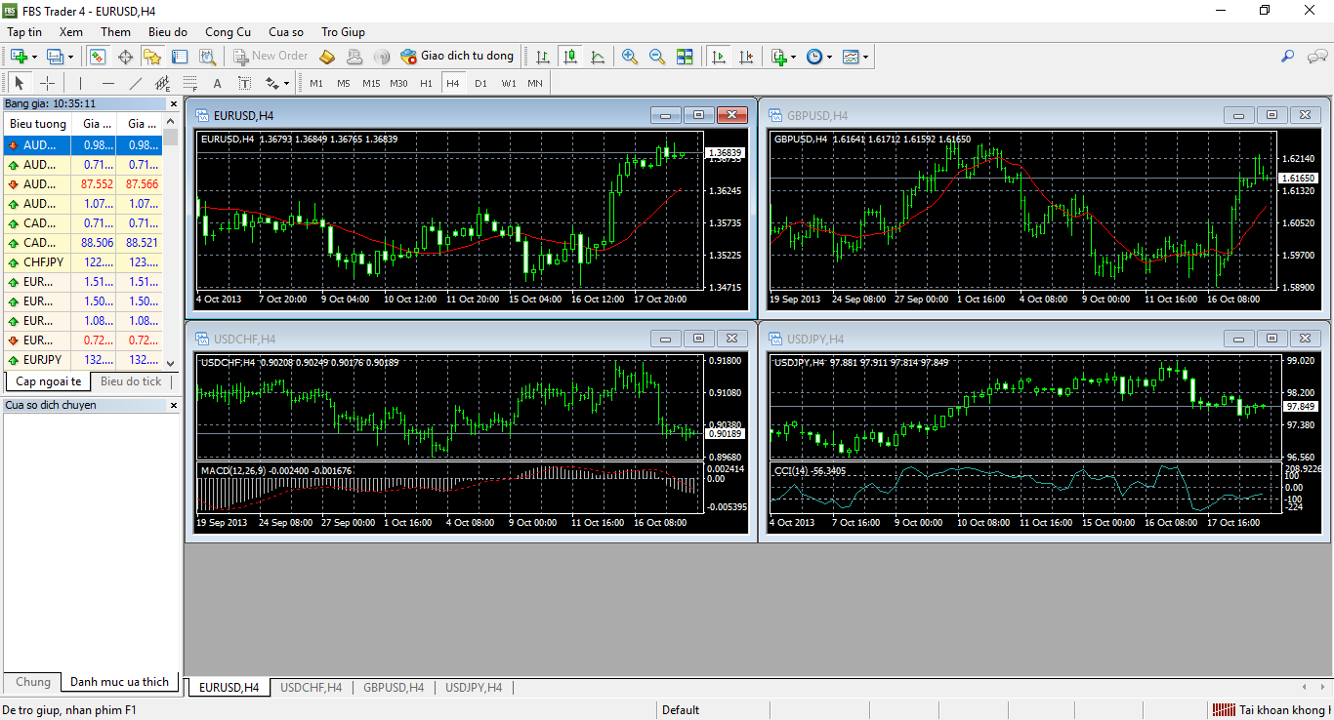Switch timeframe to D1
This screenshot has height=720, width=1334.
pos(480,83)
